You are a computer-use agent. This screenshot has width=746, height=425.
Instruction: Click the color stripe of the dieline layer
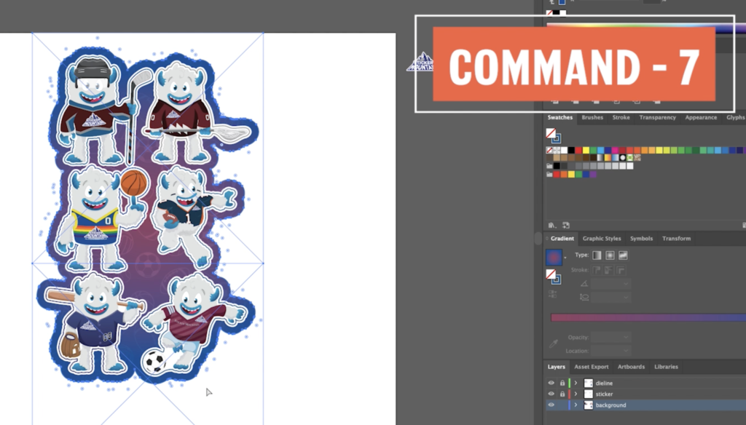(569, 383)
